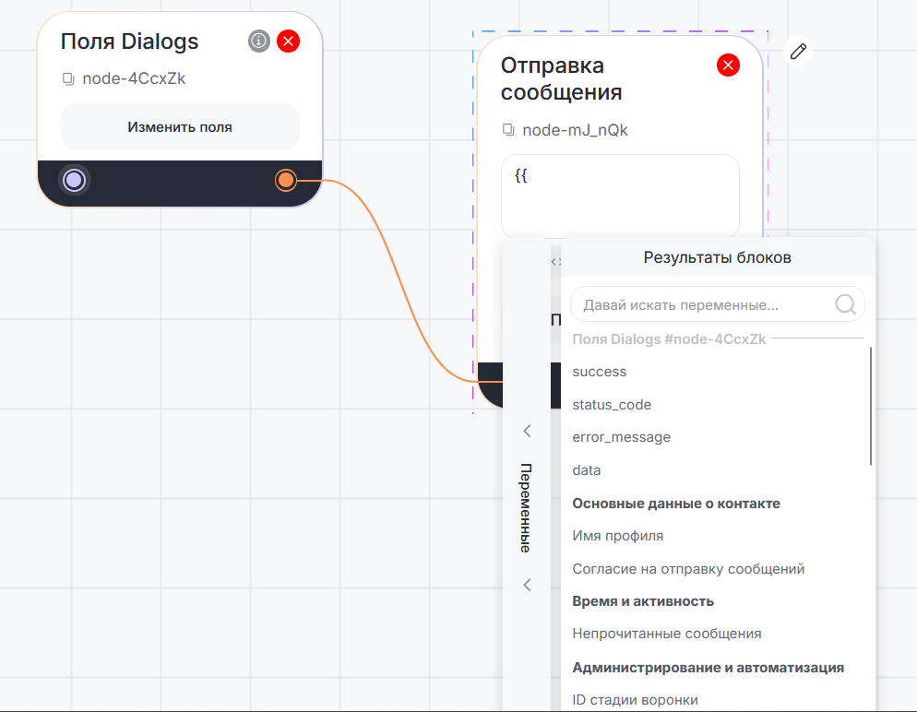The width and height of the screenshot is (917, 712).
Task: Click info icon on Поля Dialogs node
Action: [259, 41]
